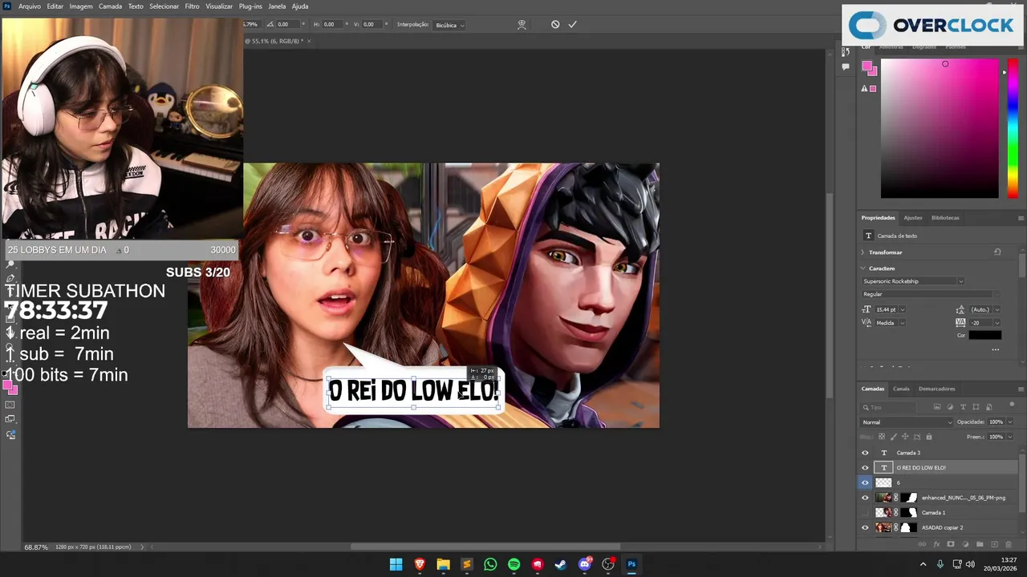Open the Normal blend mode dropdown
This screenshot has width=1027, height=577.
click(907, 422)
